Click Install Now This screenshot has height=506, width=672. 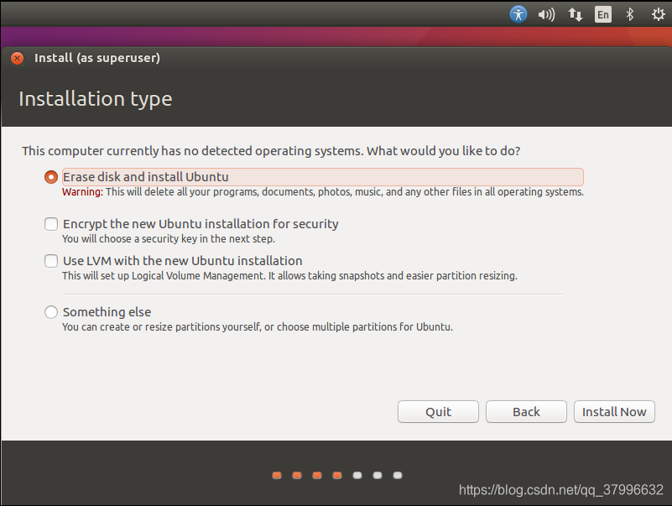[614, 412]
